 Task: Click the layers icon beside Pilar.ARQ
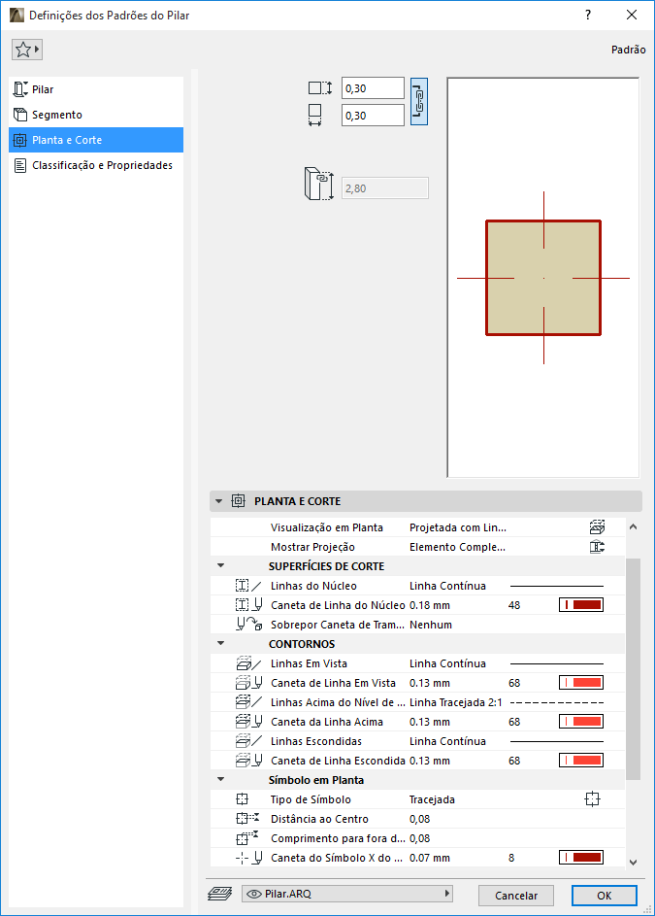tap(219, 894)
